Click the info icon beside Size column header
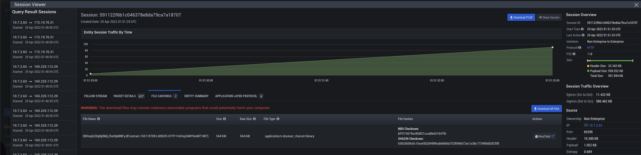 (224, 119)
